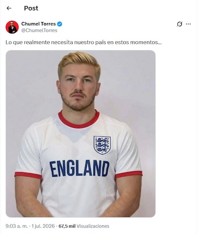Click the Visualizaciones label

[x=93, y=226]
